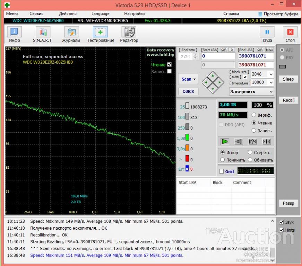302x266 pixels.
Task: Open the S.M.A.R.T attributes view
Action: coord(43,35)
